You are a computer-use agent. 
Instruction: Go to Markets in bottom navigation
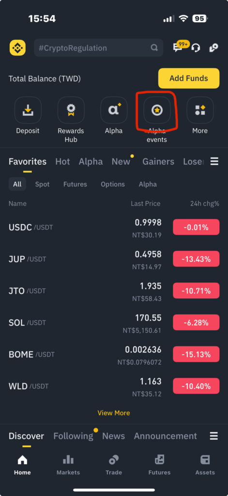point(68,465)
